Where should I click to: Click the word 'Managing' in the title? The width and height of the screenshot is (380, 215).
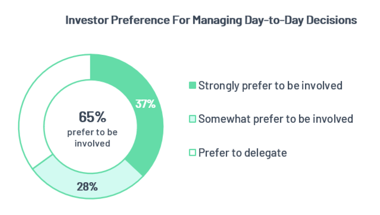(x=217, y=20)
